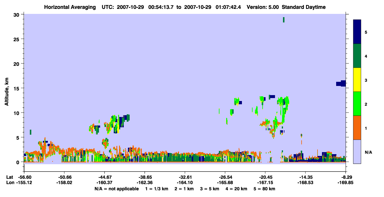Click the 'Standard Daytime' text in title

(304, 7)
